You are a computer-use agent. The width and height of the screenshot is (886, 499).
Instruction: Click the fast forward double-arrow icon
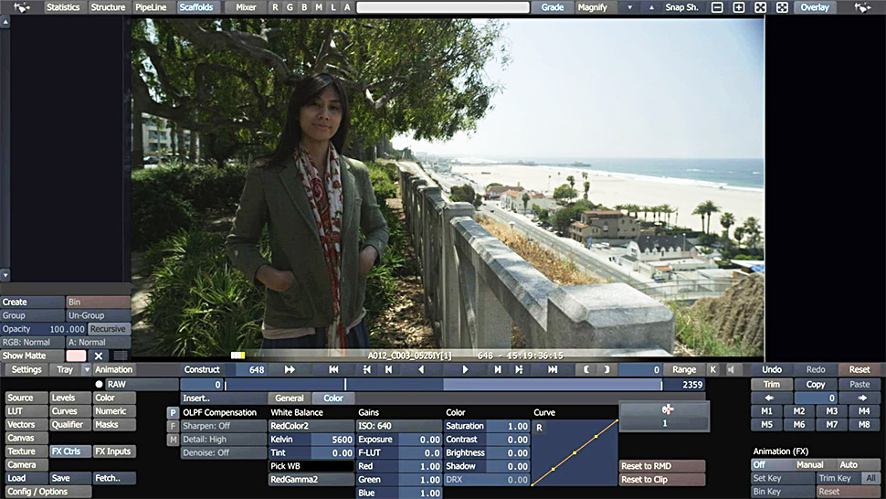(290, 369)
